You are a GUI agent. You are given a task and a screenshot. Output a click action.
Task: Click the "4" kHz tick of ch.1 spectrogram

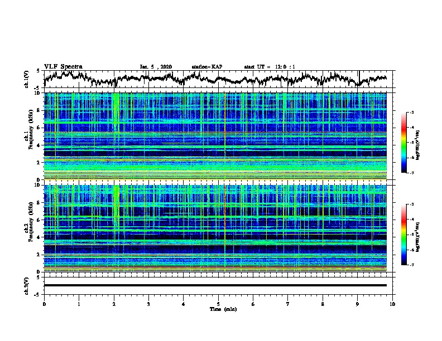click(x=39, y=145)
